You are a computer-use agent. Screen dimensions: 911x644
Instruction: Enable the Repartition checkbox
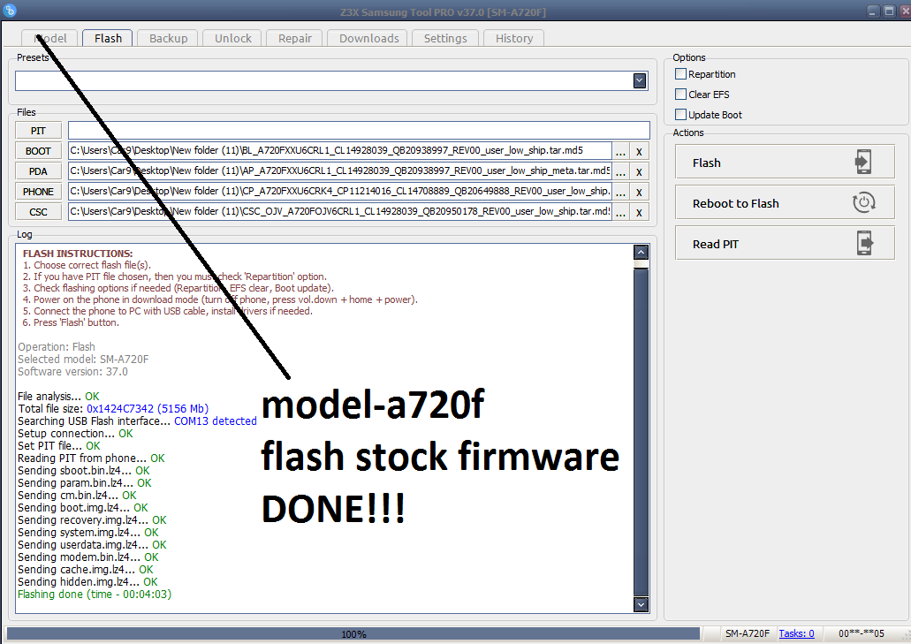680,73
